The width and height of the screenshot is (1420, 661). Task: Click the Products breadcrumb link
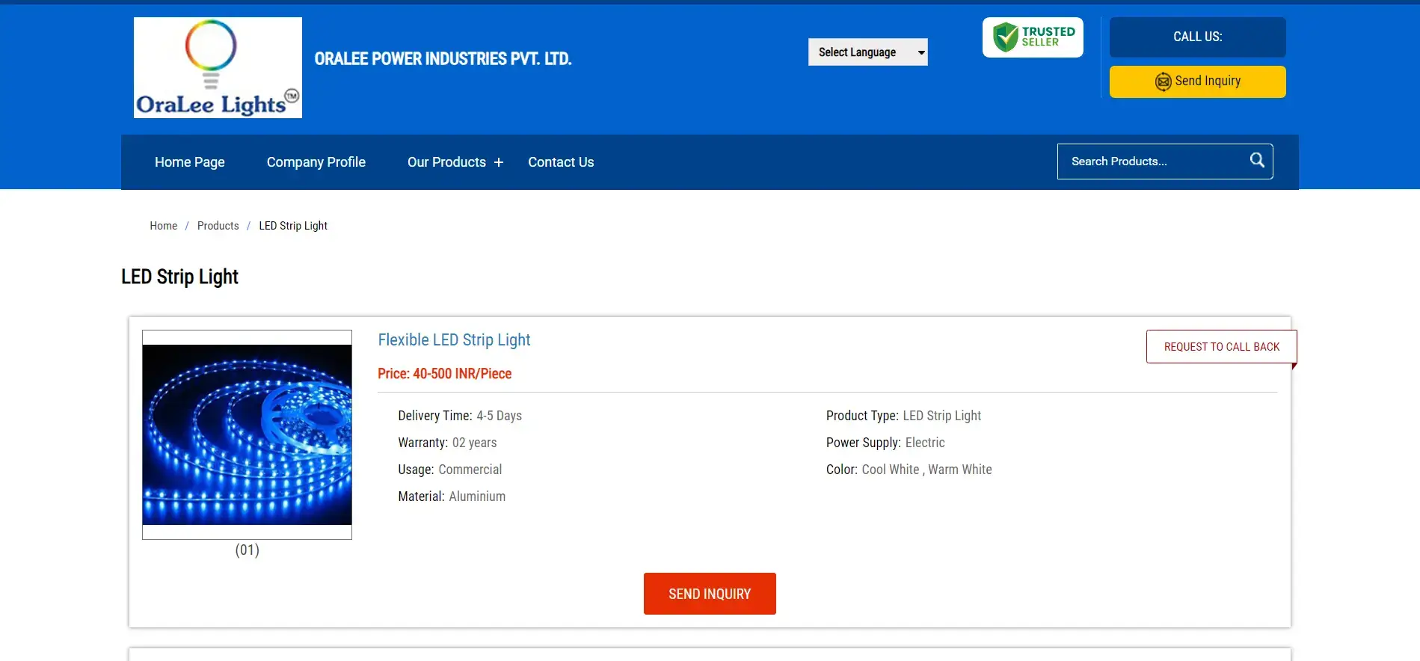click(x=218, y=226)
